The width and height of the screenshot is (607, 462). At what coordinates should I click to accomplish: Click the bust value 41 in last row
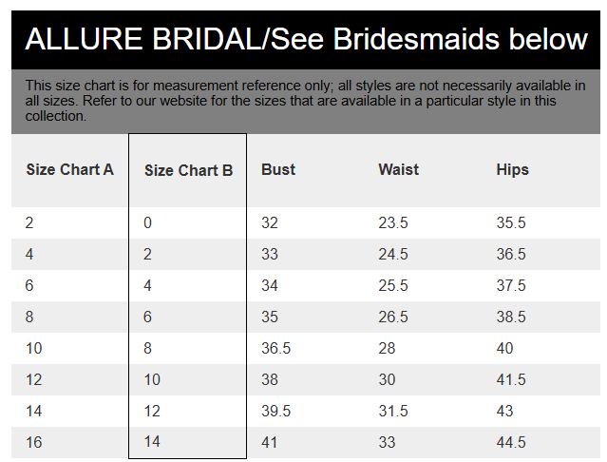click(x=270, y=442)
